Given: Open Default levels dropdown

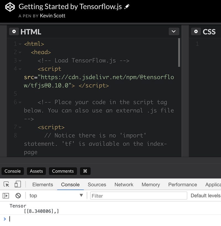Looking at the screenshot, I should (206, 196).
